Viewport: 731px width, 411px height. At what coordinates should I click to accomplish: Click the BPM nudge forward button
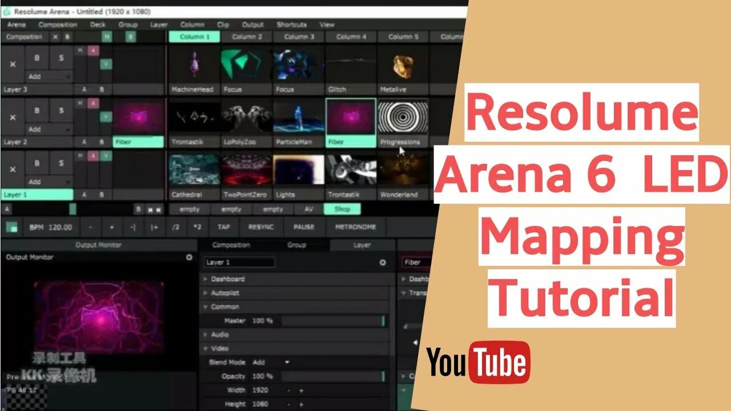pos(154,227)
